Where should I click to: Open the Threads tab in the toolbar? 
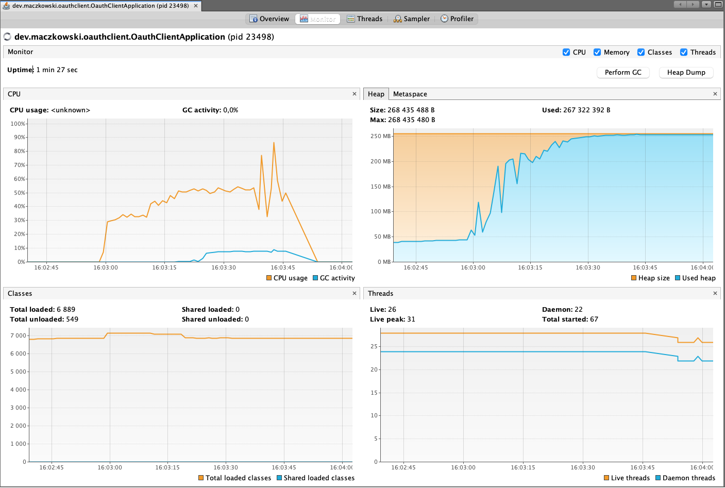[364, 19]
